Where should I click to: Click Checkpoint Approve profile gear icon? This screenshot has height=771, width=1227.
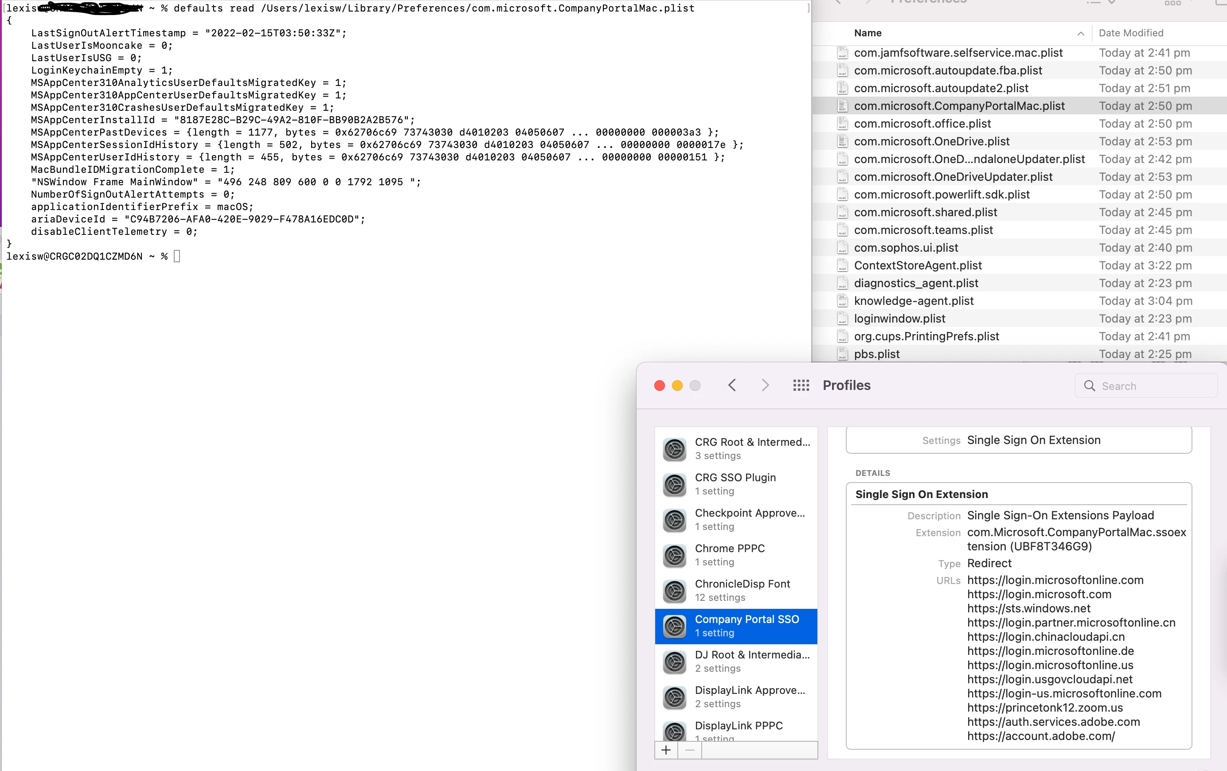pos(675,521)
